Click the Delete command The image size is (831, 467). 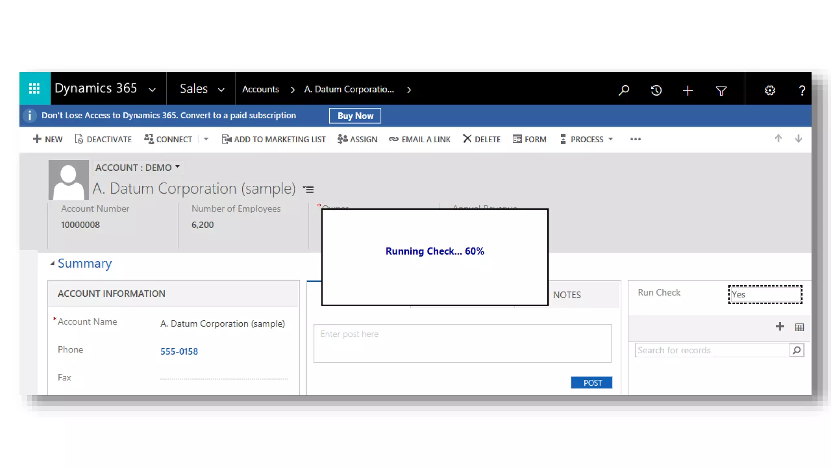482,139
